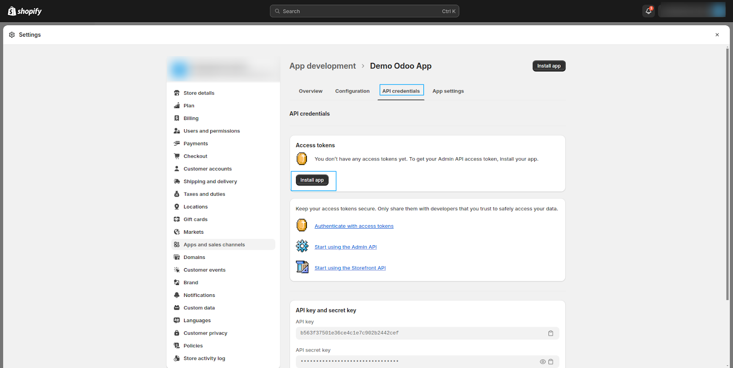Click the Taxes and duties icon
Viewport: 733px width, 368px height.
(177, 194)
